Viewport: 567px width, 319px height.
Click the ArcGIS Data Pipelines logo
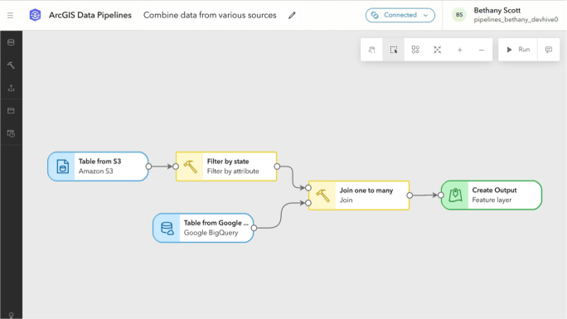[x=35, y=15]
